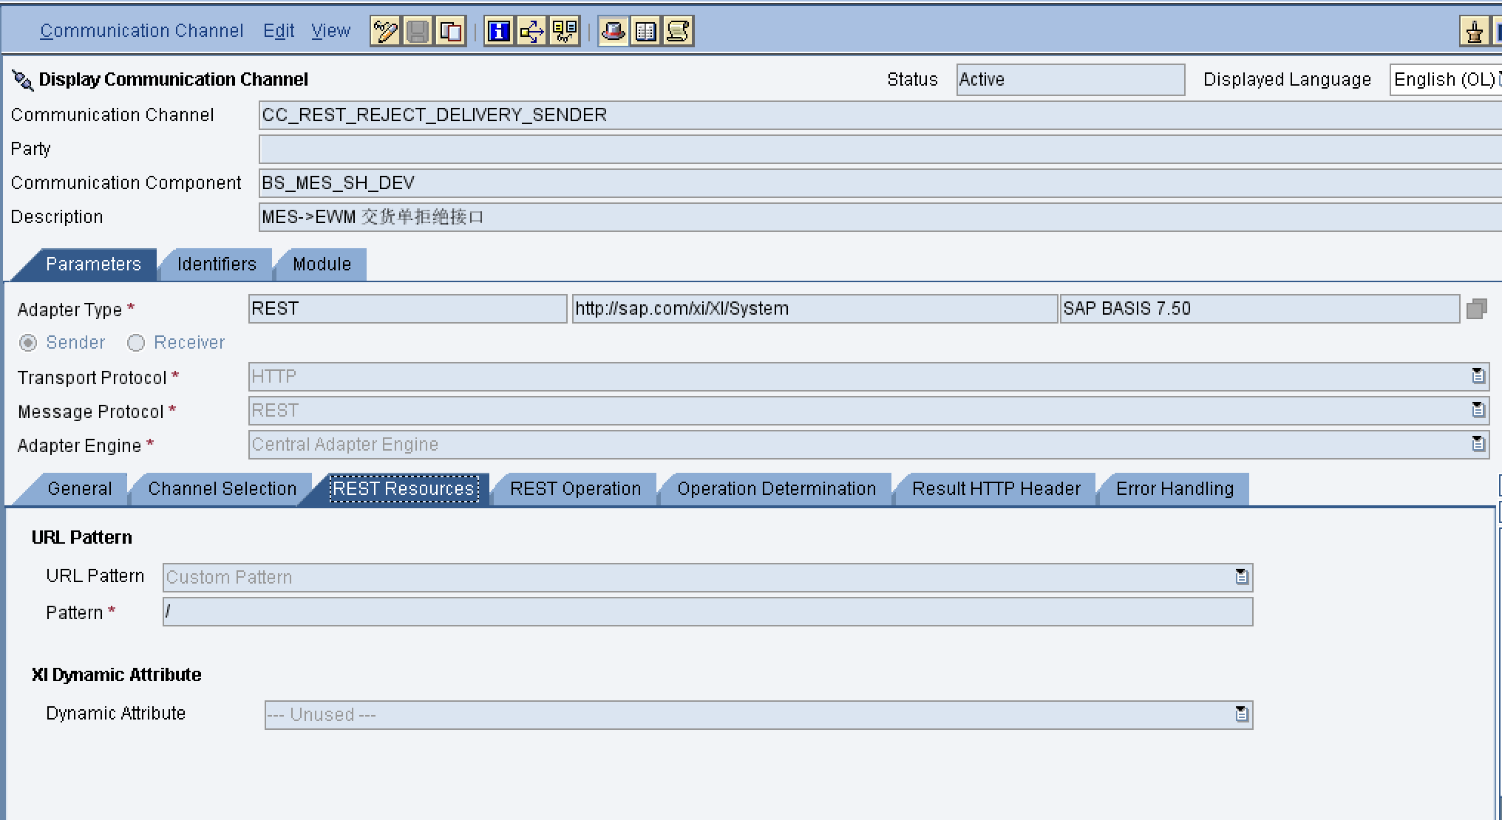1502x820 pixels.
Task: Click the scroll history icon
Action: coord(678,31)
